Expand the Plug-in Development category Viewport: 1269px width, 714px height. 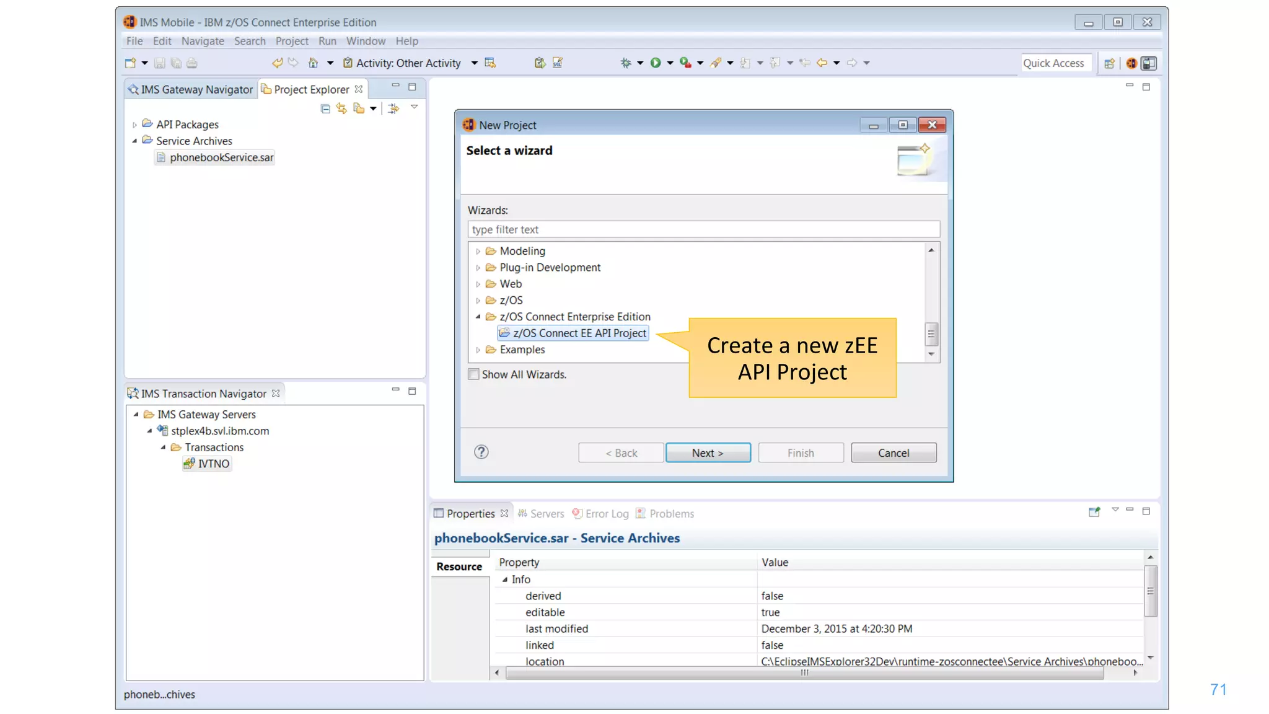[x=478, y=268]
